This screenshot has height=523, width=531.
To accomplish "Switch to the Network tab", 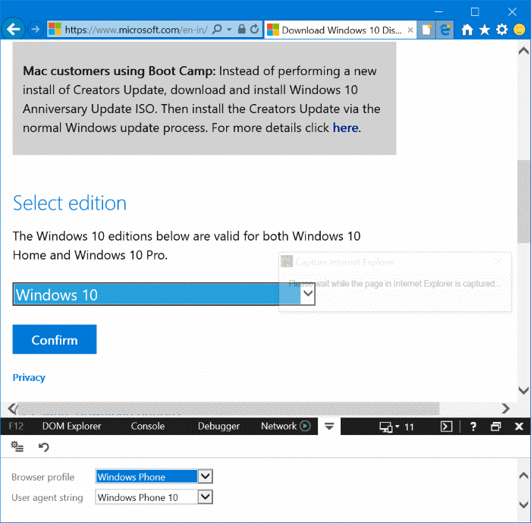I will (278, 426).
